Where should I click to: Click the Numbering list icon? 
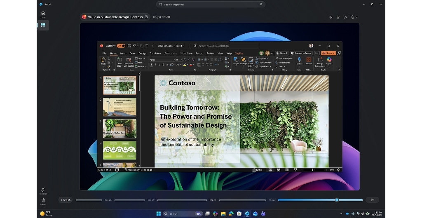click(206, 60)
